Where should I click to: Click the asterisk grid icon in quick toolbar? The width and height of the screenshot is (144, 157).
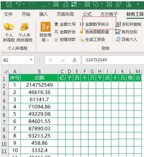click(74, 4)
